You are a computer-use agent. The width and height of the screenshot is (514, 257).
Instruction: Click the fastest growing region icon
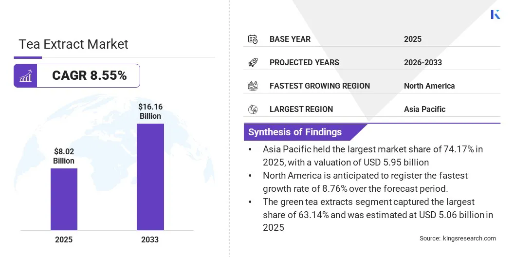(x=253, y=86)
